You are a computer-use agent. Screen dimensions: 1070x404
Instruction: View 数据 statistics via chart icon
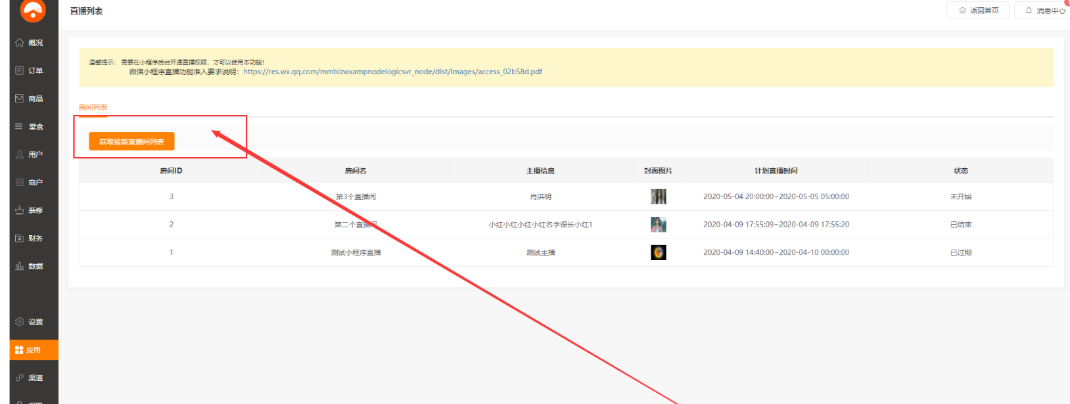(20, 266)
